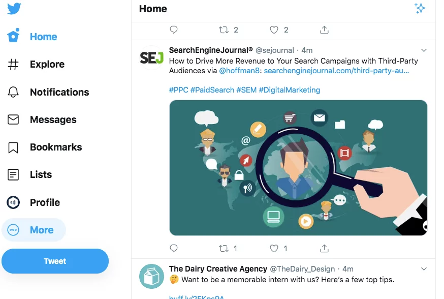444x299 pixels.
Task: Click the Explore hashtag icon
Action: [13, 65]
